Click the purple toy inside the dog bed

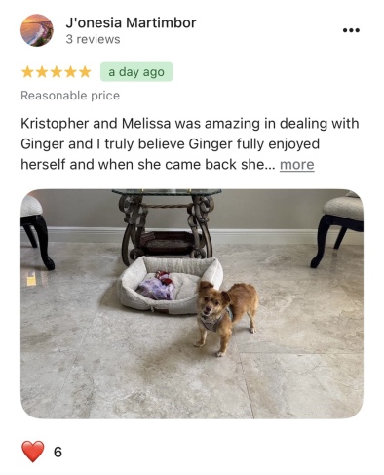[x=156, y=289]
